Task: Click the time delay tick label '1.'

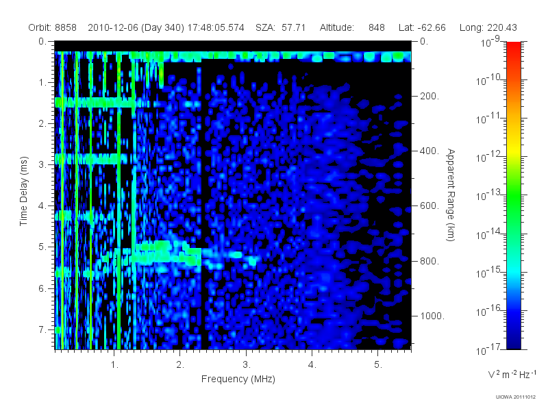Action: click(x=42, y=82)
